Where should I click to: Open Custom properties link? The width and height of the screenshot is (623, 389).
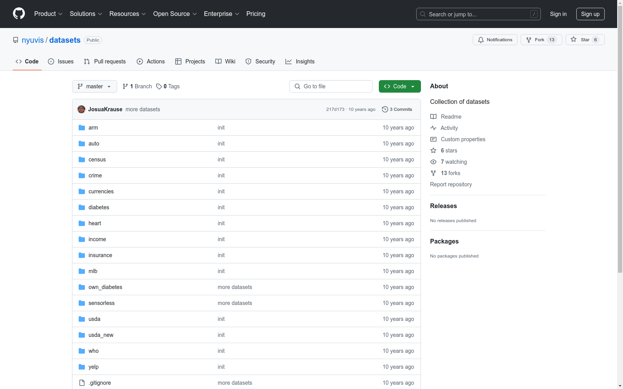[458, 139]
